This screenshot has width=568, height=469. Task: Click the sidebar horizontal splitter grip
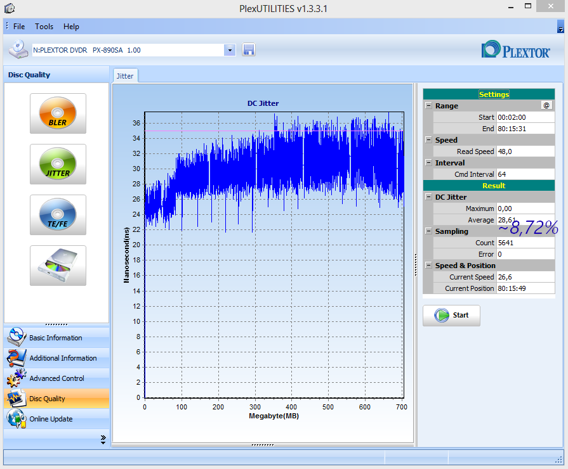click(56, 324)
